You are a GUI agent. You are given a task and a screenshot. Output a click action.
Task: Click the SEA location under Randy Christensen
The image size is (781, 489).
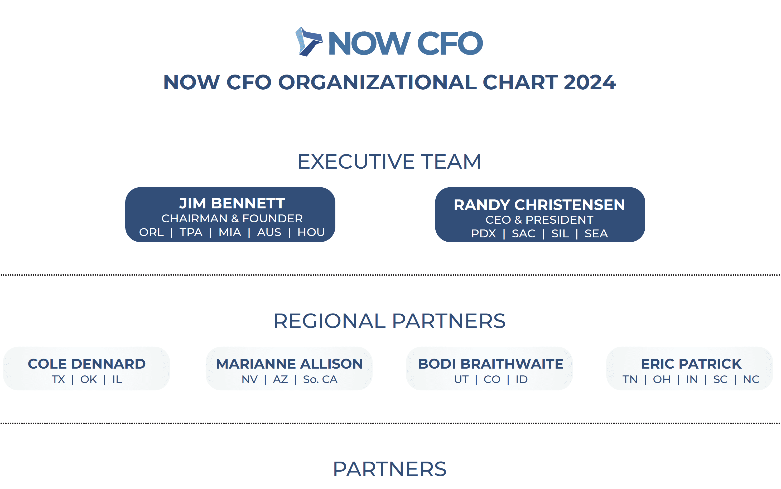click(596, 233)
